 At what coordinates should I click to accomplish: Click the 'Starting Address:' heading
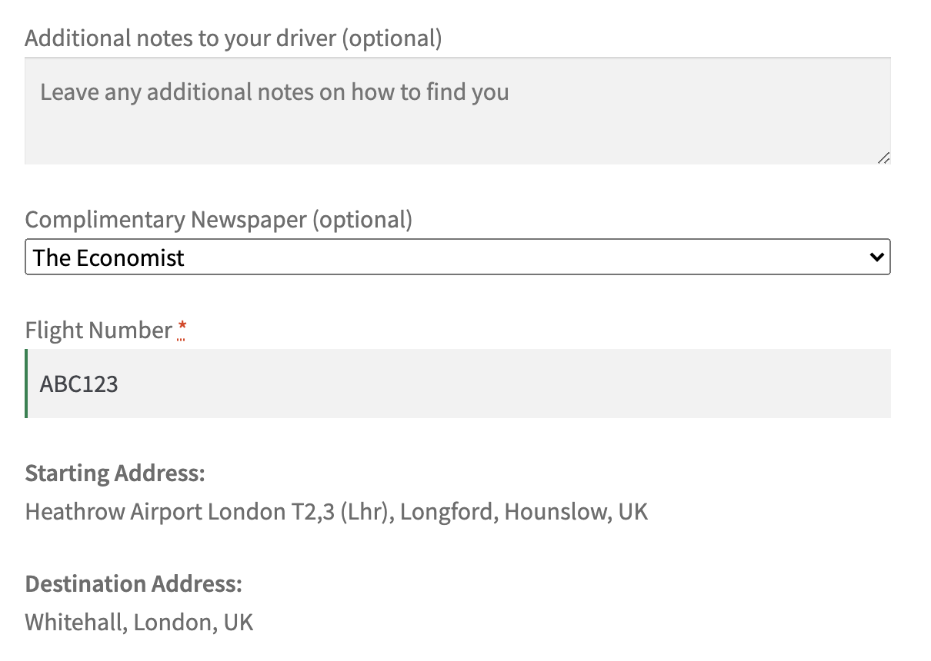coord(115,473)
